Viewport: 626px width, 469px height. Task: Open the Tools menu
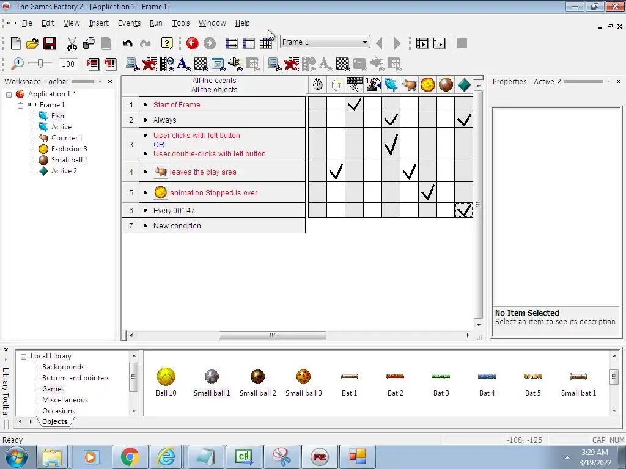(x=180, y=23)
